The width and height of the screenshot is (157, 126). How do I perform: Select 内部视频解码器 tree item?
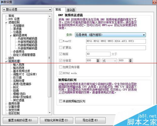tap(27, 39)
